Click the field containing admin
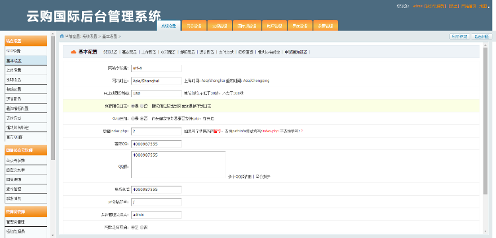496x238 pixels. click(x=156, y=215)
